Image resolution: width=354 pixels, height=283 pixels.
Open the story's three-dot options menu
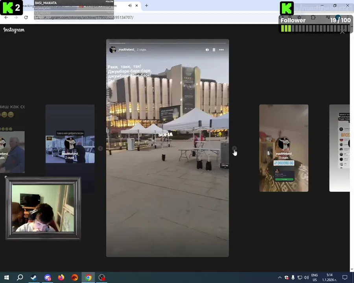click(221, 50)
